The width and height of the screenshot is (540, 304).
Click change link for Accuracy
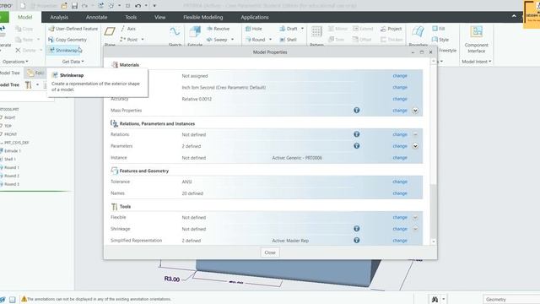400,99
